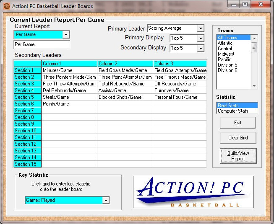Screen dimensions: 274x224
Task: Expand the Games Played key statistic dropdown
Action: point(106,201)
